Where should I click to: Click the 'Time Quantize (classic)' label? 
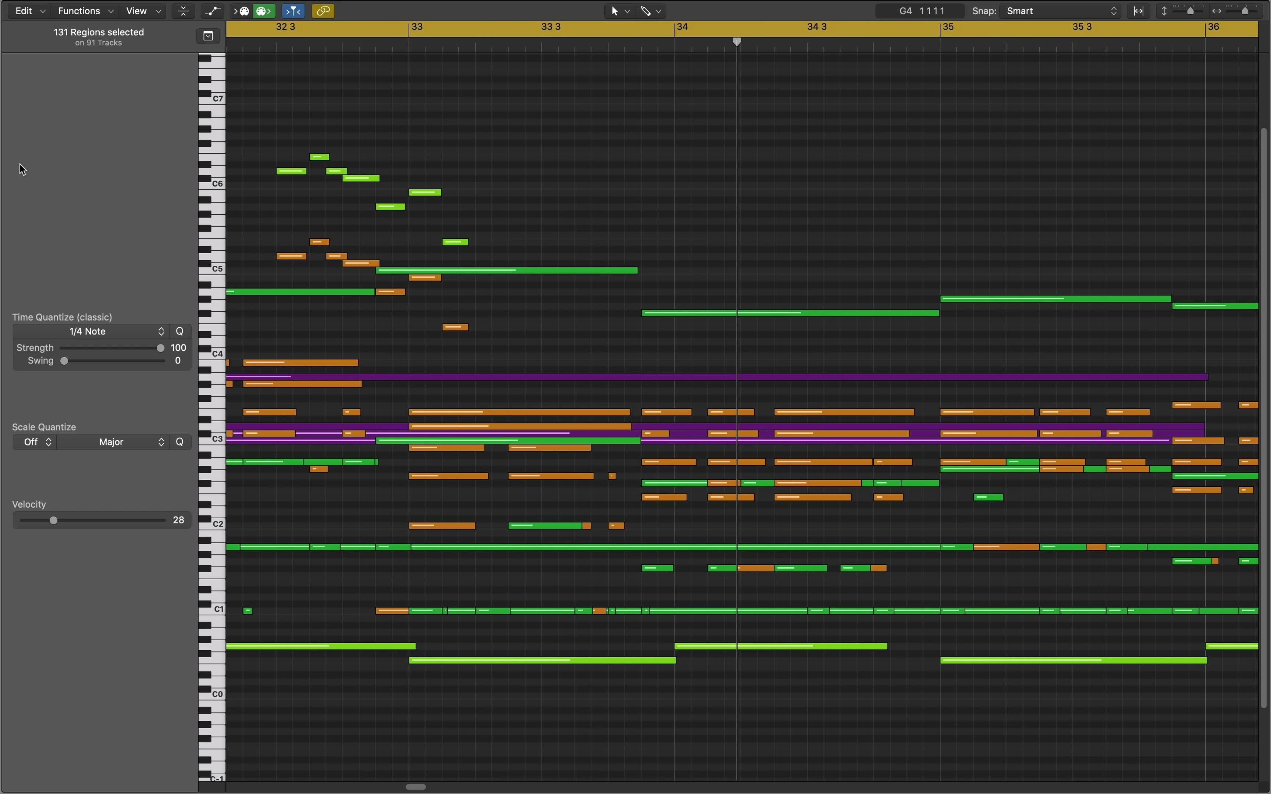click(x=63, y=317)
